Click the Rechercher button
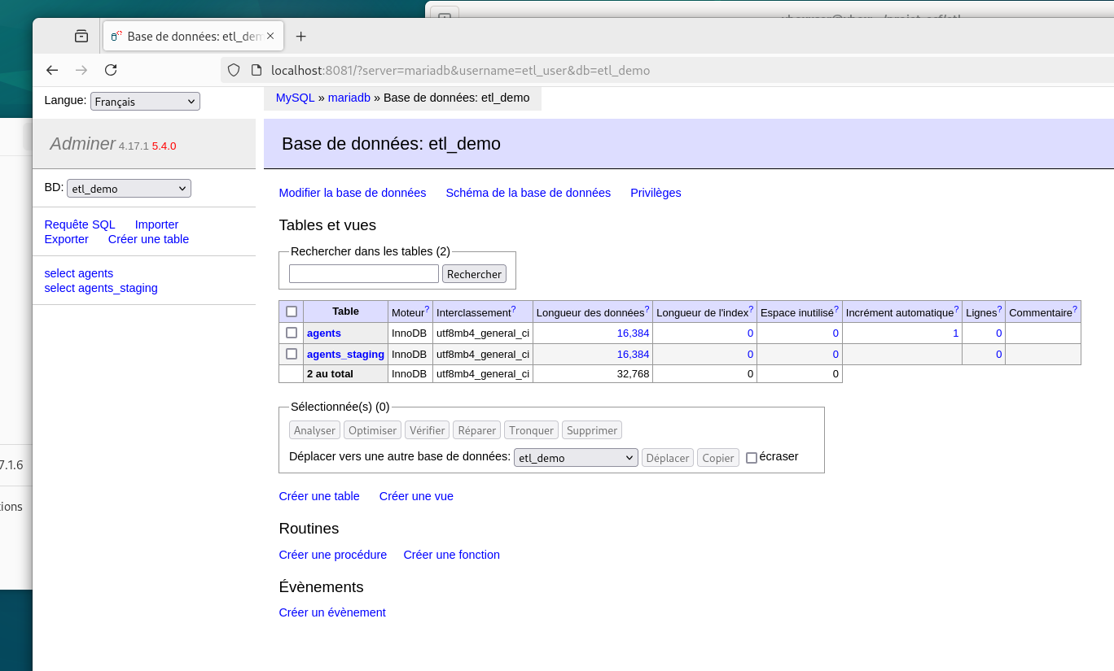Screen dimensions: 1114x671 click(474, 274)
